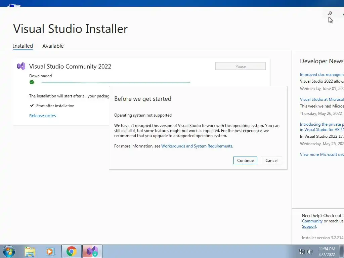Click the Wednesday, June 01 date text

point(322,89)
